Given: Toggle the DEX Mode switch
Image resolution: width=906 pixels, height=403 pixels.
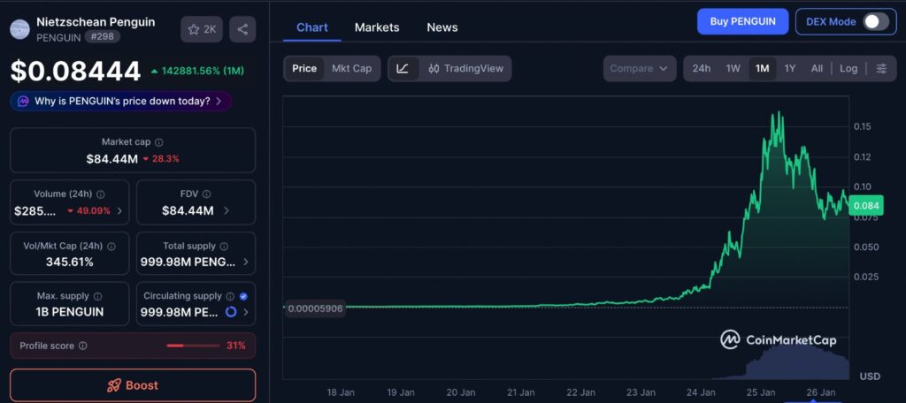Looking at the screenshot, I should [x=875, y=22].
